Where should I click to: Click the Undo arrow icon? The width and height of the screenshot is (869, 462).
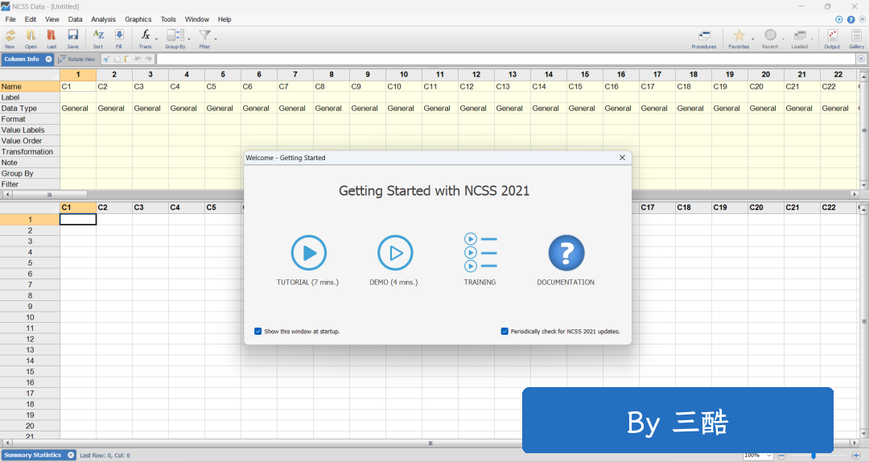(x=138, y=60)
